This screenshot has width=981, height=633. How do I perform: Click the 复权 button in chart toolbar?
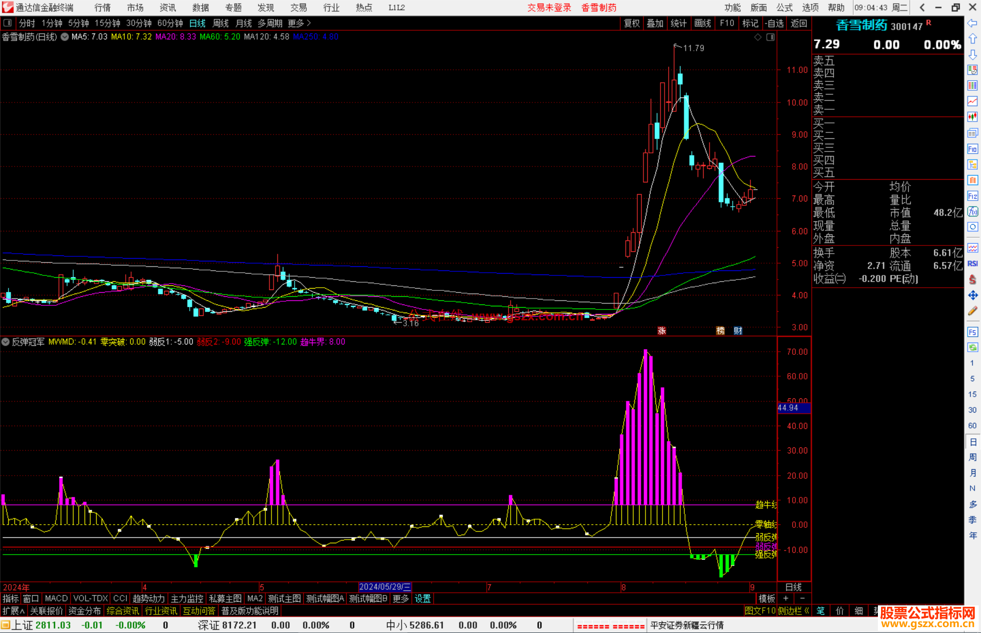point(631,23)
